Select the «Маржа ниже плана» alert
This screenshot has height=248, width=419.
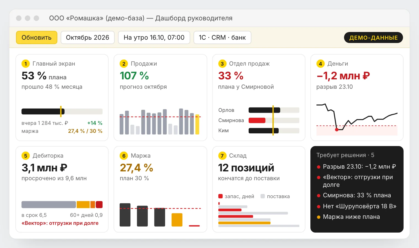tap(351, 217)
